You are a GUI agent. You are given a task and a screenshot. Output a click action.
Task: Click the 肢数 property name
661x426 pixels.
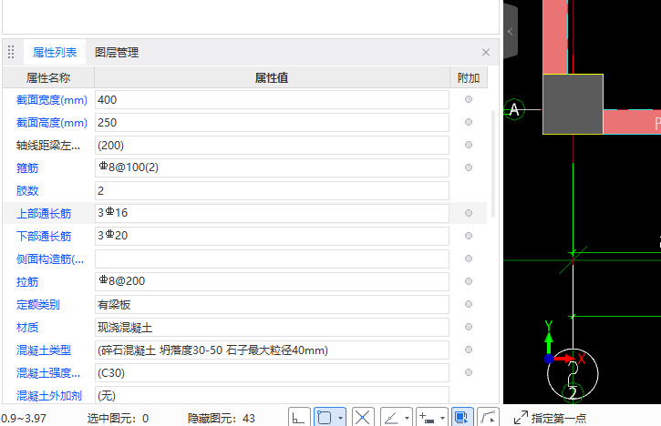coord(27,191)
